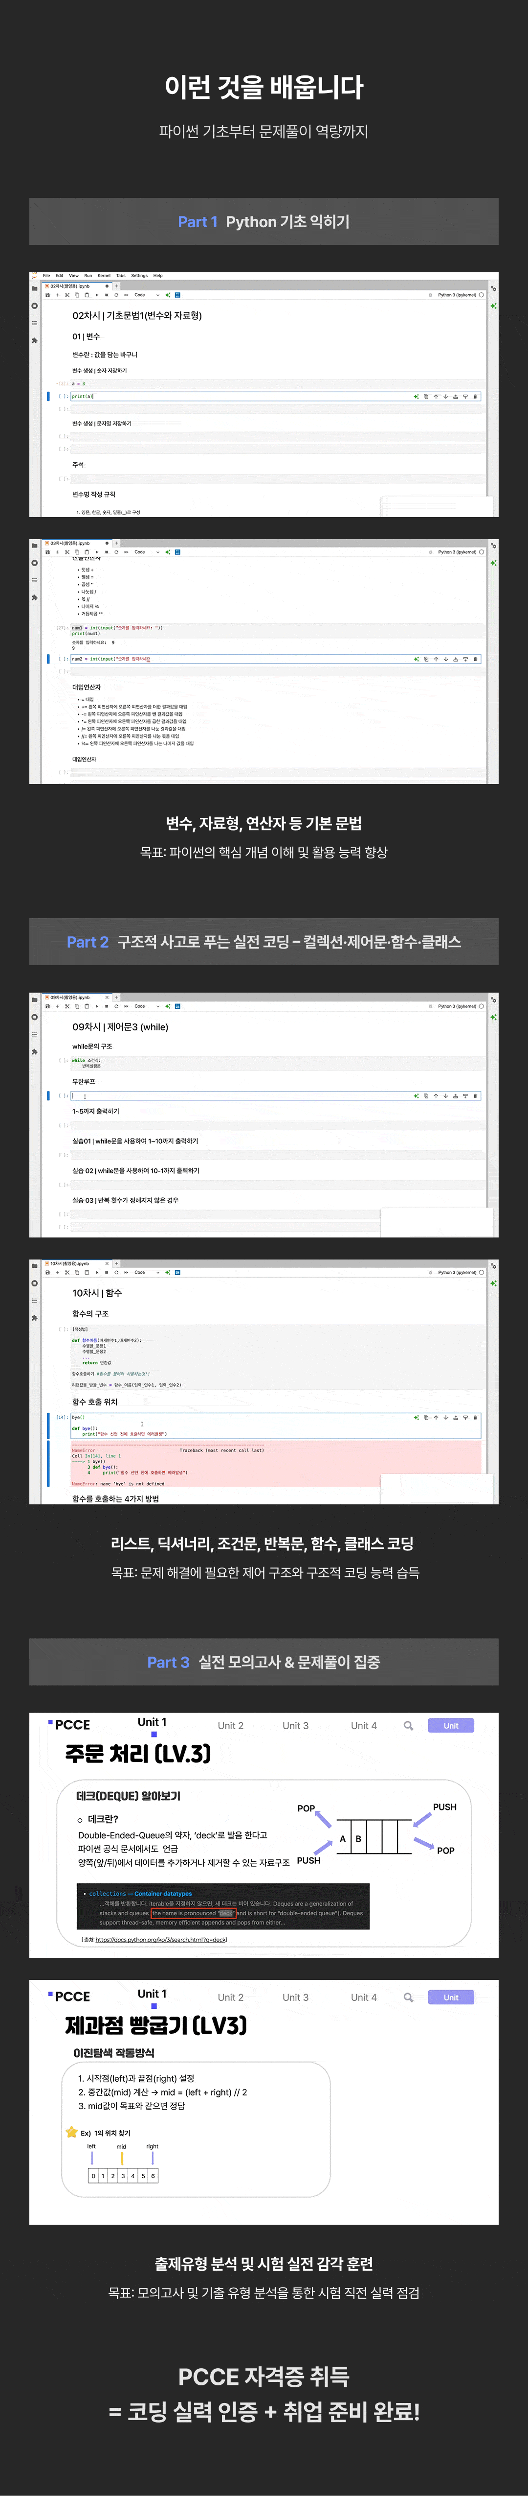Click the move cell up arrow in the bye() cell
528x2496 pixels.
(435, 1418)
